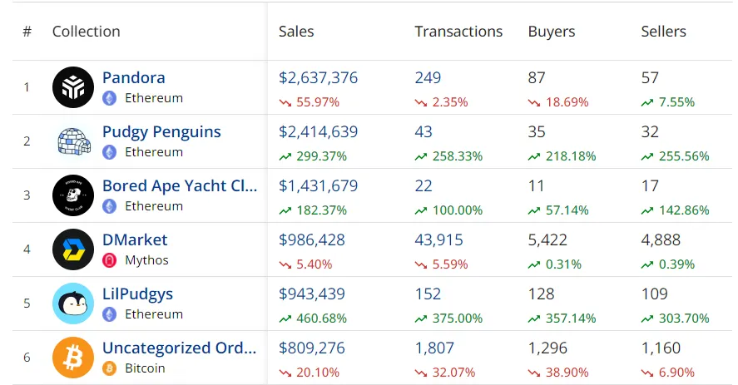This screenshot has height=385, width=738.
Task: Click DMarket's $986,428 sales value
Action: (x=312, y=240)
